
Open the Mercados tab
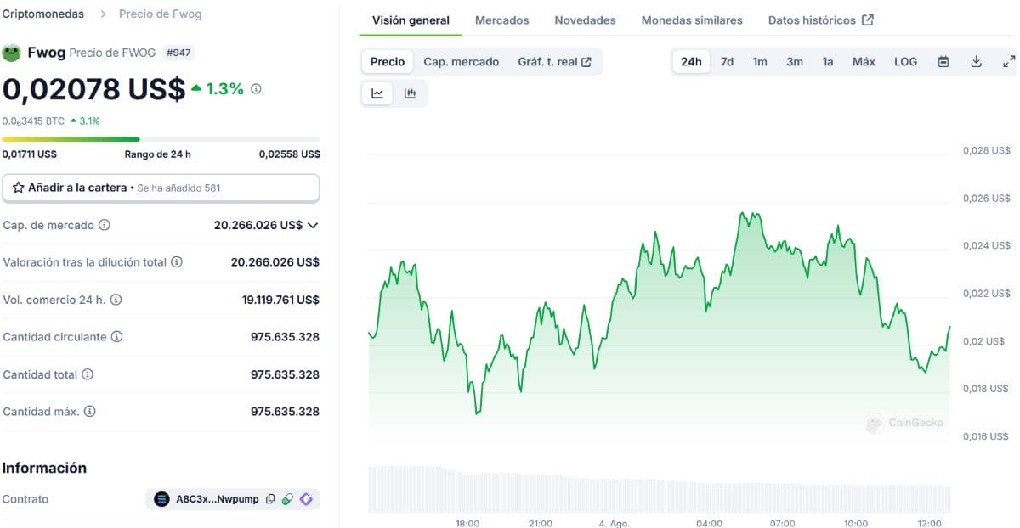coord(501,20)
